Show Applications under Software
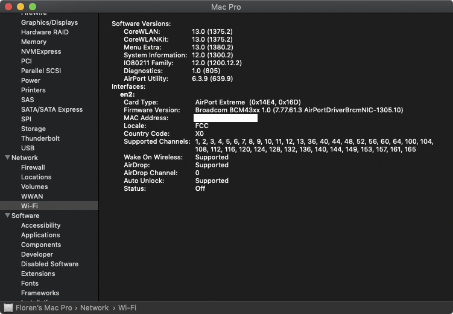This screenshot has height=314, width=453. coord(40,235)
